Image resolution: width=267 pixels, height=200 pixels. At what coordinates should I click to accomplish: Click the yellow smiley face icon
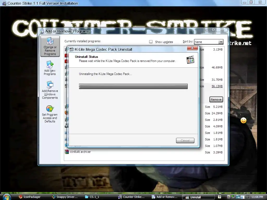tap(244, 120)
